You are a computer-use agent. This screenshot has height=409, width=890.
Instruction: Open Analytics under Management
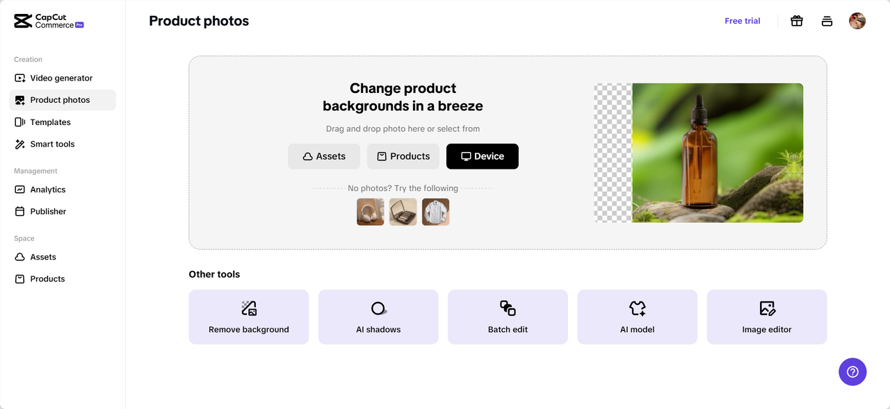coord(48,190)
